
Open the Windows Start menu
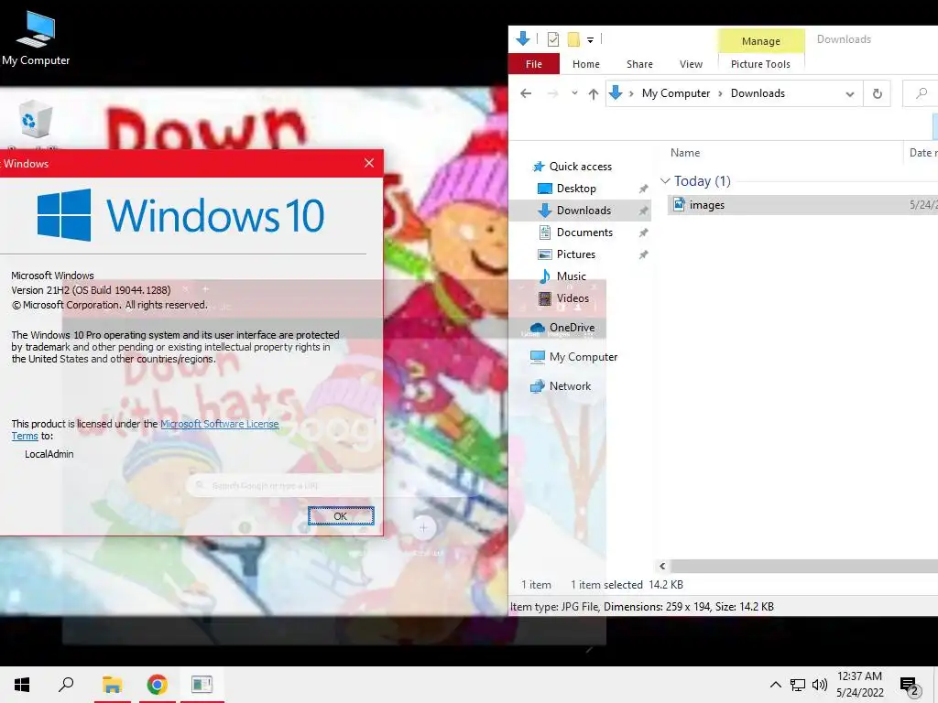tap(22, 685)
